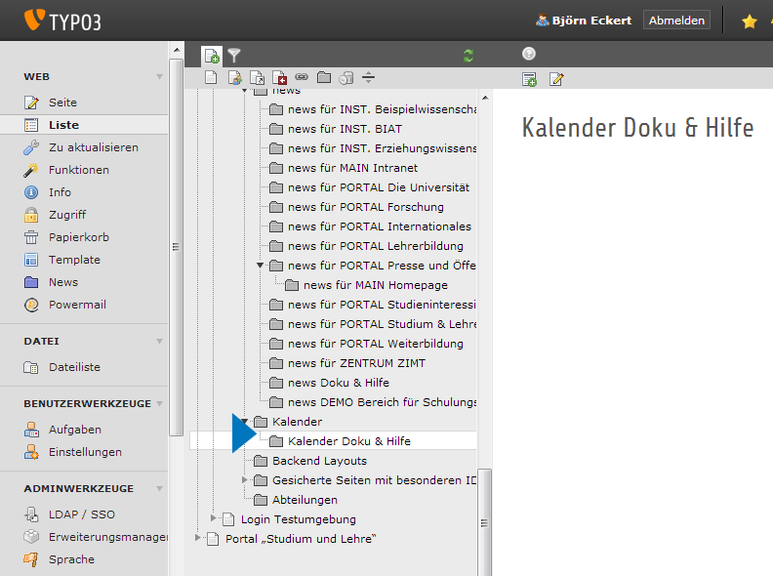The image size is (773, 576).
Task: Open the page tree filter funnel icon
Action: point(234,56)
